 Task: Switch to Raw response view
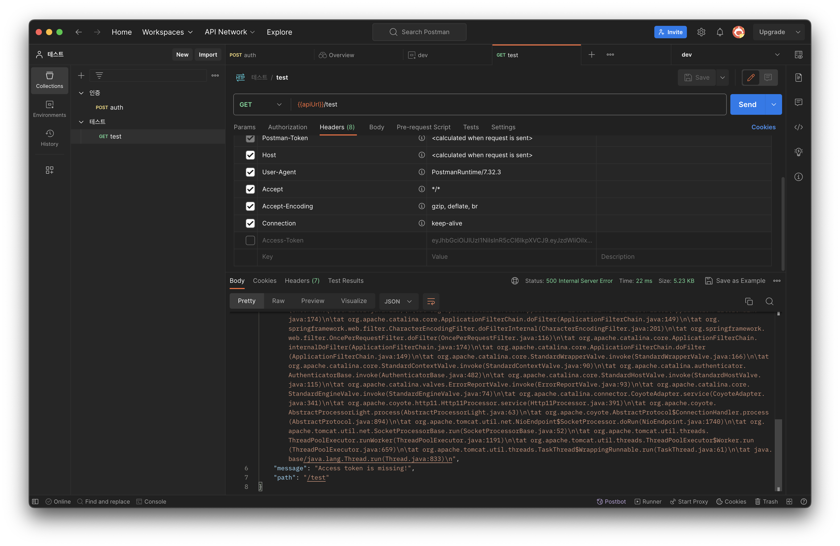[278, 301]
